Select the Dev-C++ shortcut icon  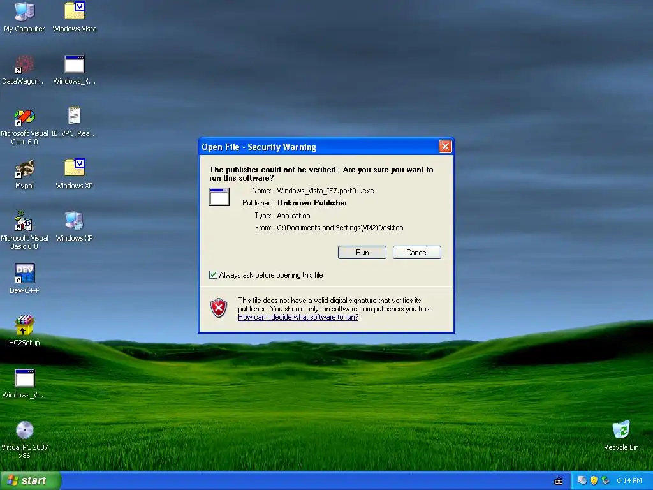24,273
